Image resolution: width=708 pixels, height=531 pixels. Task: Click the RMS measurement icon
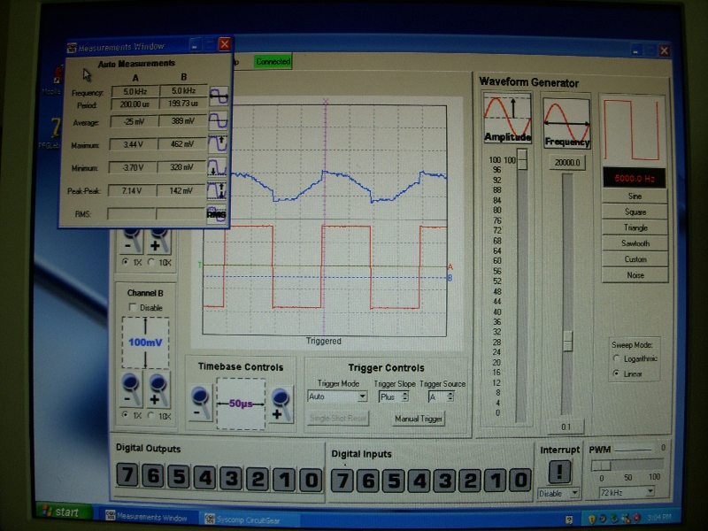[x=216, y=214]
